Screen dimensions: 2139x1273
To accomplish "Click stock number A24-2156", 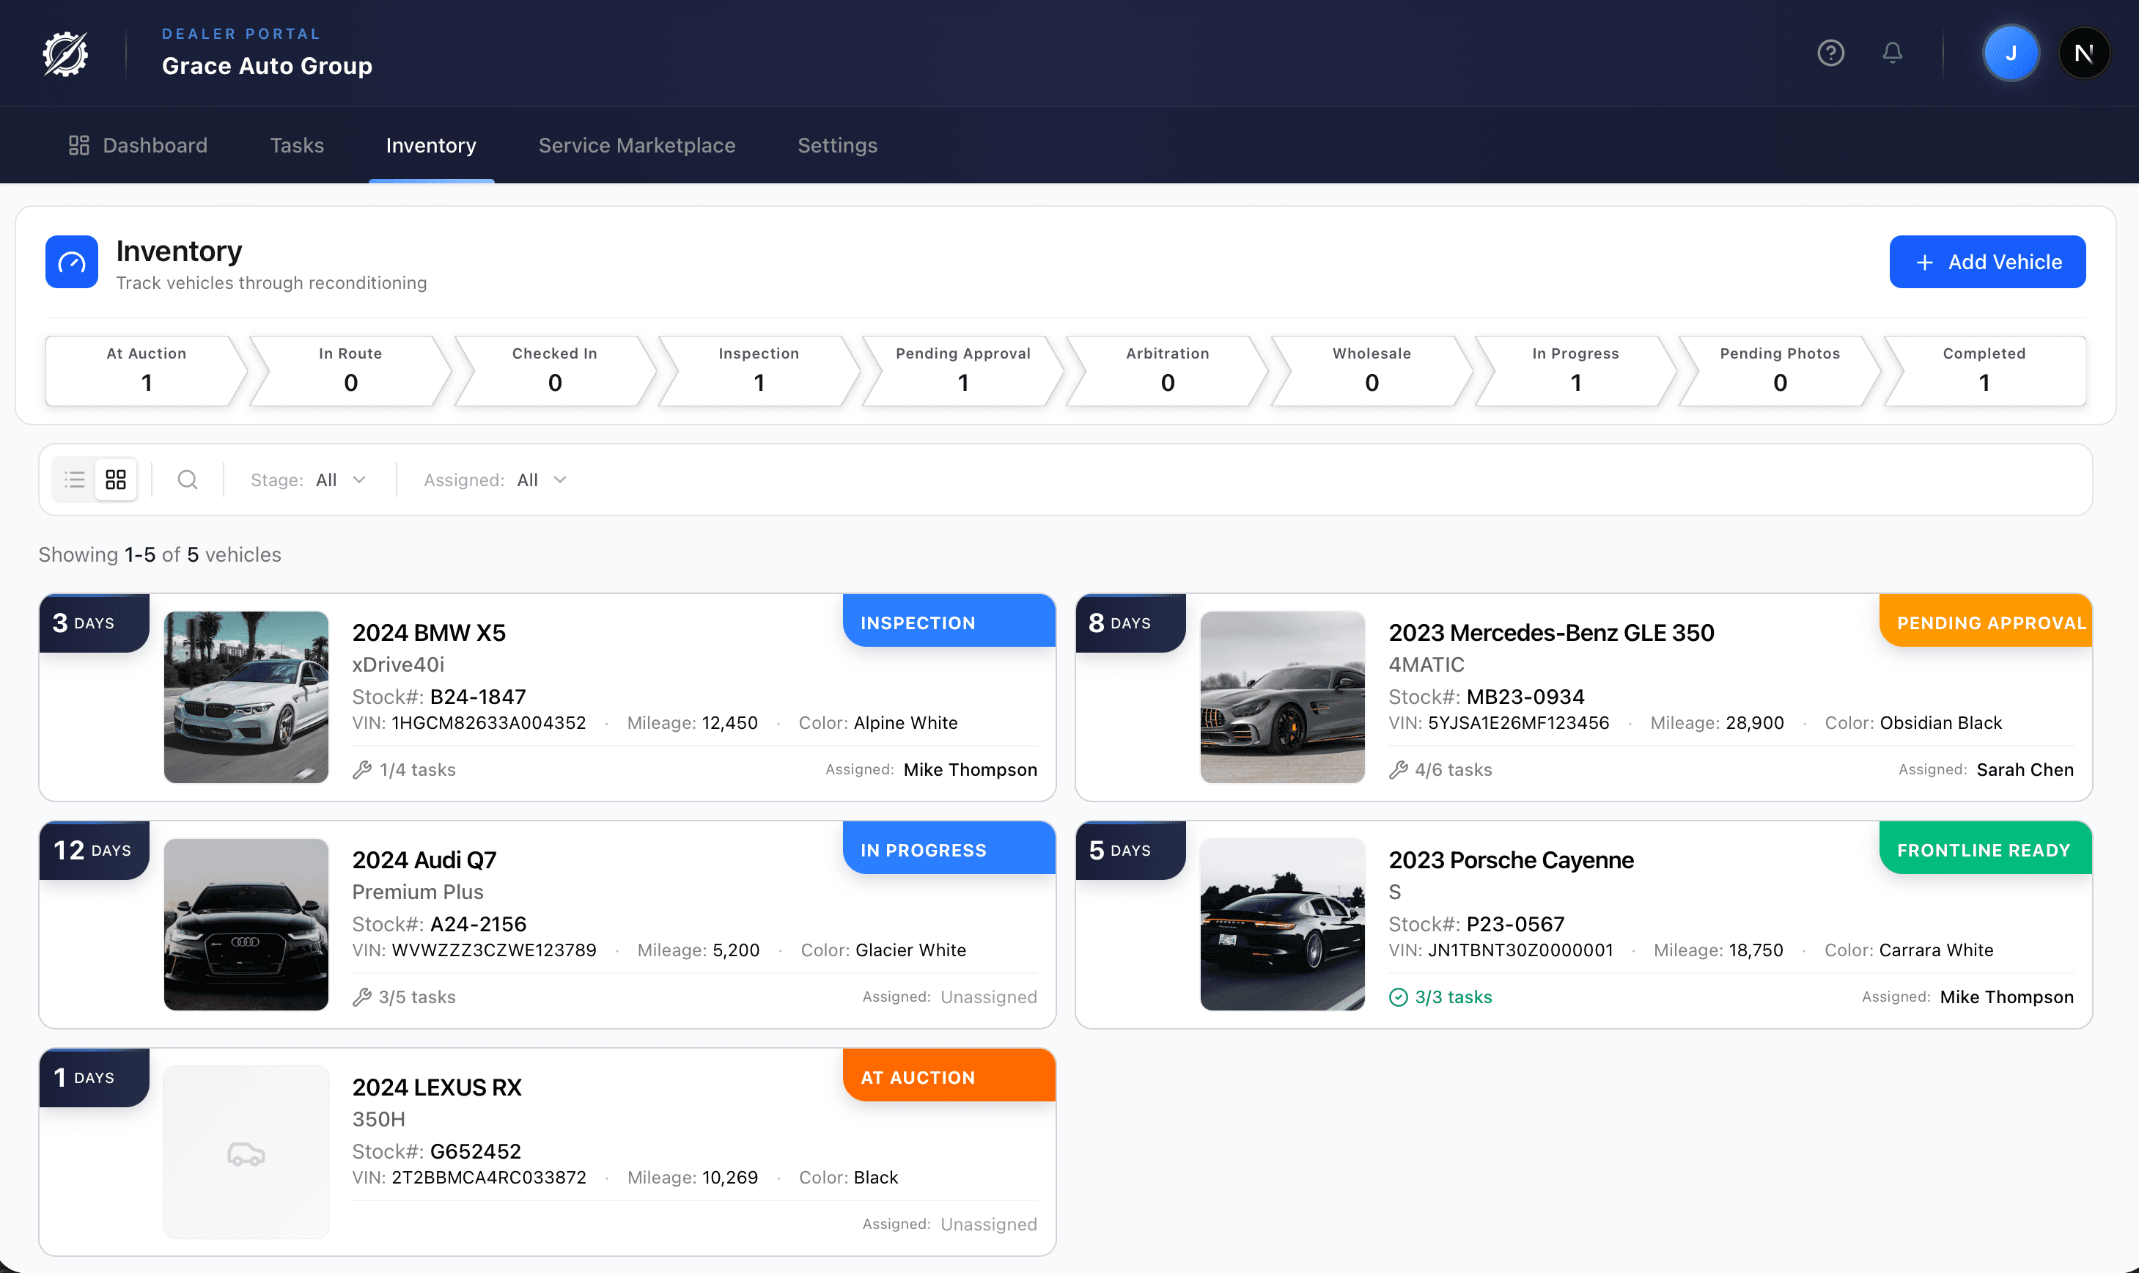I will pyautogui.click(x=477, y=924).
